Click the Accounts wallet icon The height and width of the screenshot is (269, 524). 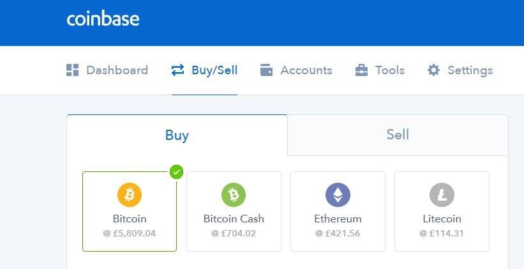pyautogui.click(x=266, y=70)
